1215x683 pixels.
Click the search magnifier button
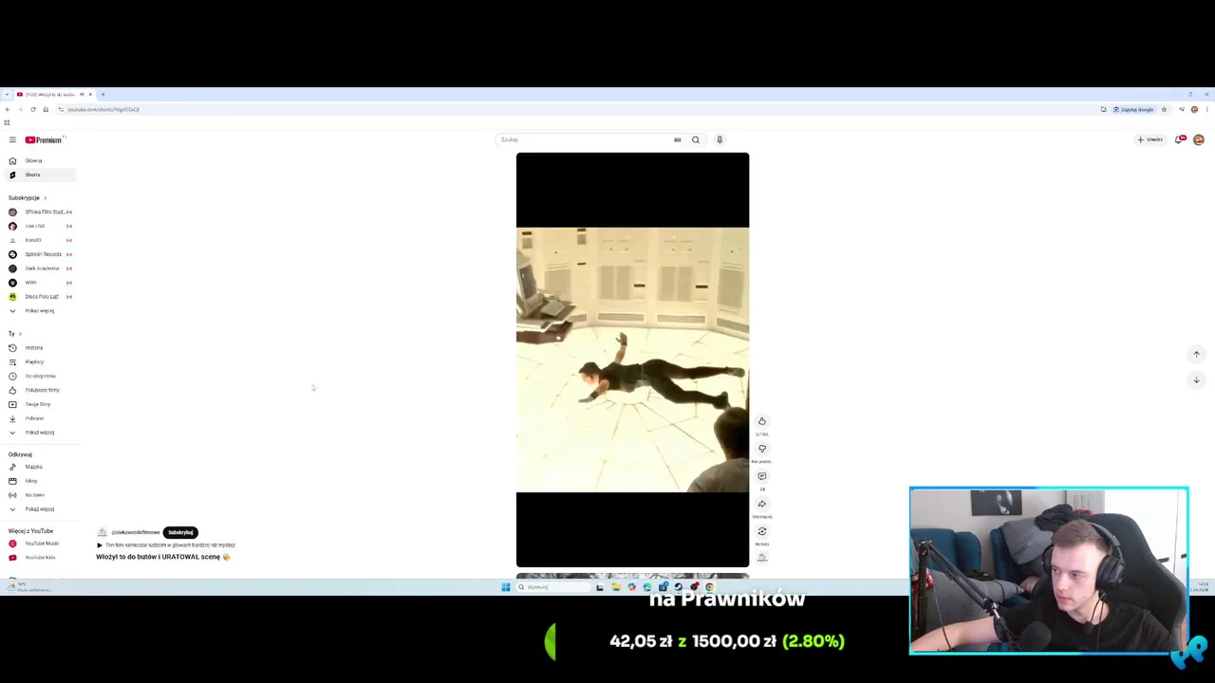(x=696, y=139)
